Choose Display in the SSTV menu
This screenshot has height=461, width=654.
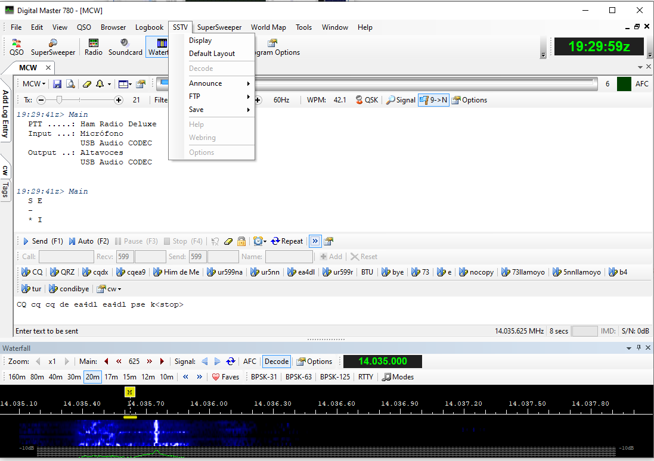tap(219, 41)
